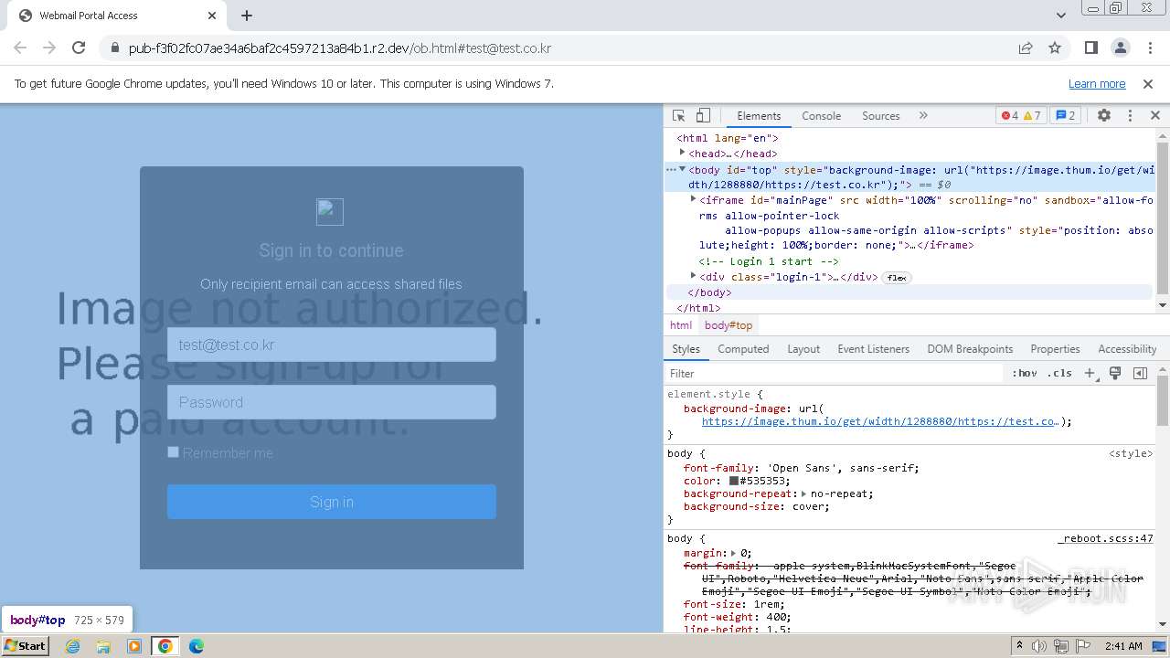Toggle the .cls element classes button

pos(1059,374)
